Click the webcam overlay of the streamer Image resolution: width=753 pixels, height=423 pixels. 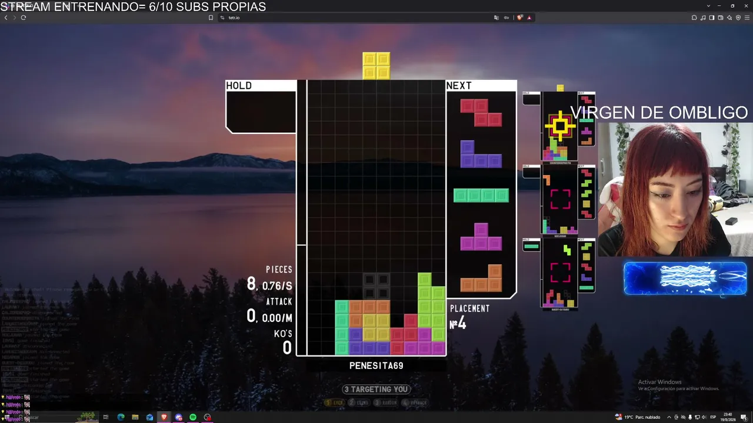(675, 189)
